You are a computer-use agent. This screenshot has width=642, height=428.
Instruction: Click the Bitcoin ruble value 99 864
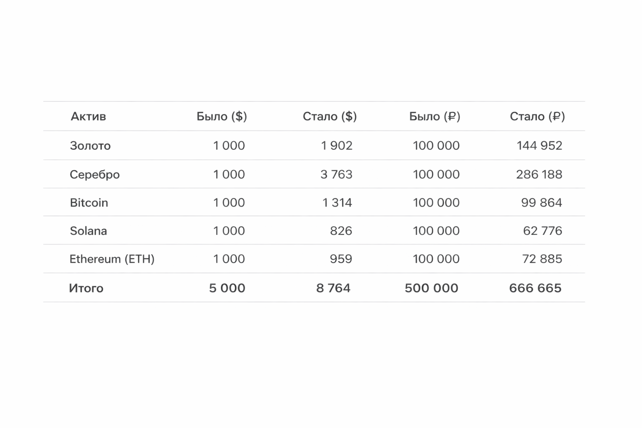[x=541, y=203]
